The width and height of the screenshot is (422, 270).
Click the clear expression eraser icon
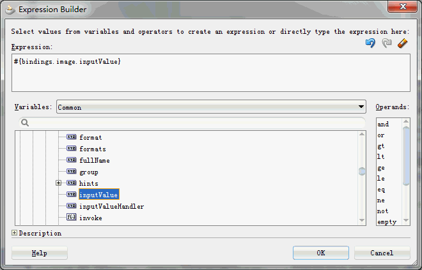(x=402, y=43)
